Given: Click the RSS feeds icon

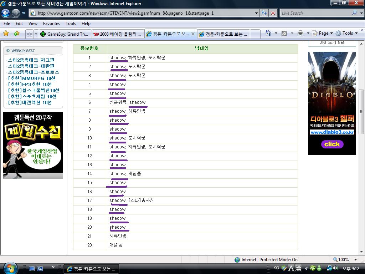Looking at the screenshot, I should pyautogui.click(x=284, y=33).
